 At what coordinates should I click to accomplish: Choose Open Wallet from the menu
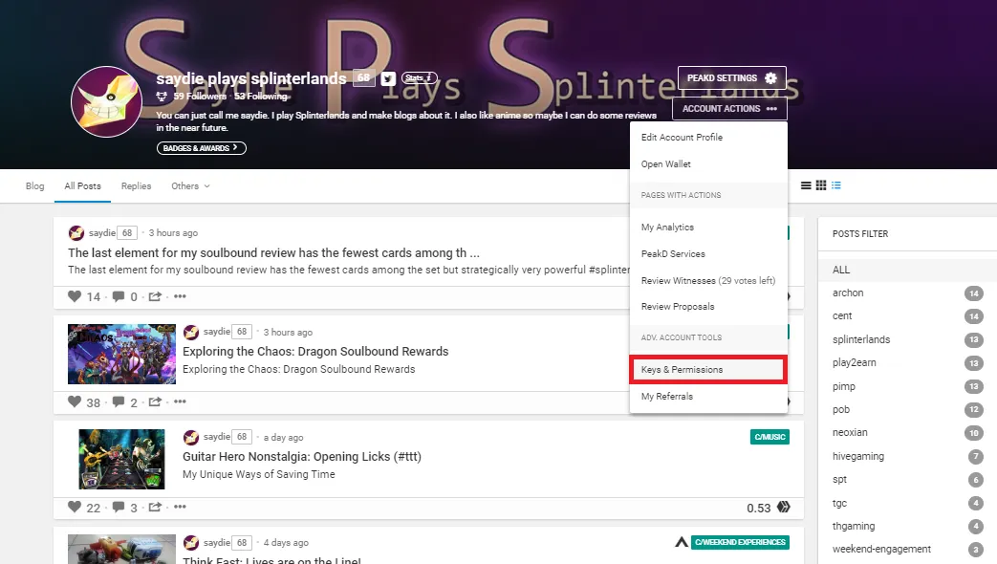pos(708,164)
